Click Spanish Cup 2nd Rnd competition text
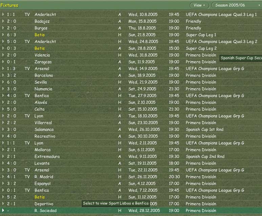Screen dimensions: 262x216 pos(205,157)
